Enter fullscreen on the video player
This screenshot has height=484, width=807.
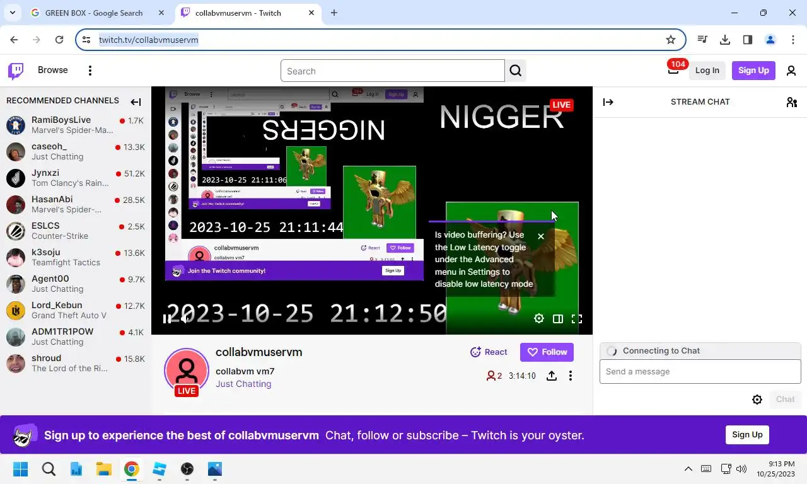577,319
